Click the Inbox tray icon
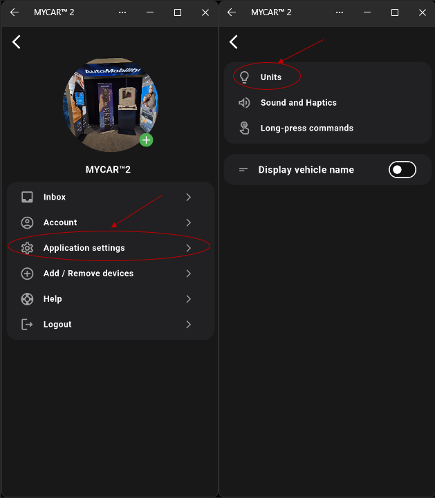This screenshot has height=498, width=435. pyautogui.click(x=27, y=197)
